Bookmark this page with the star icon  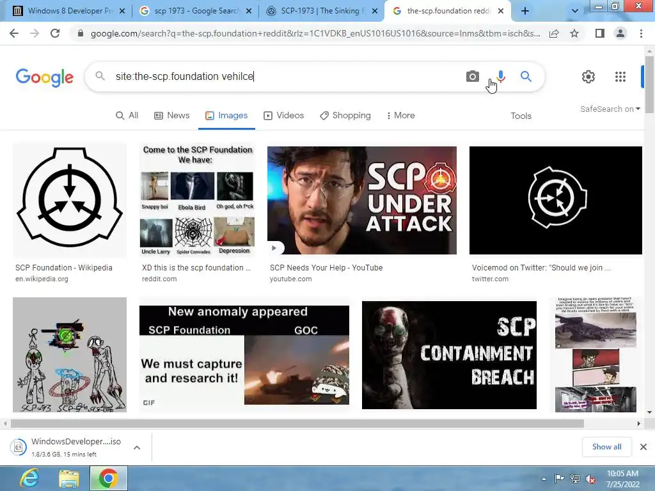coord(574,33)
